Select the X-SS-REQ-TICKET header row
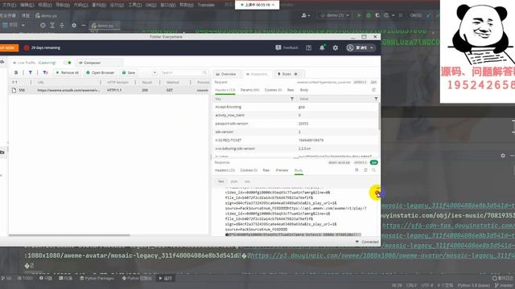Viewport: 515px width, 289px height. (295, 140)
